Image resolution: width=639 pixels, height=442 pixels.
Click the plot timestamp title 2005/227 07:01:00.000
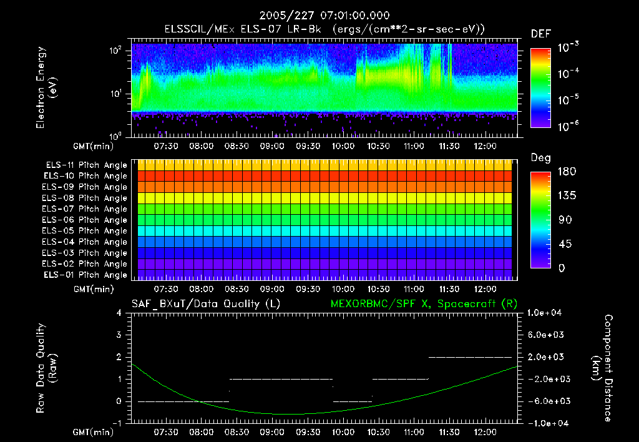324,16
